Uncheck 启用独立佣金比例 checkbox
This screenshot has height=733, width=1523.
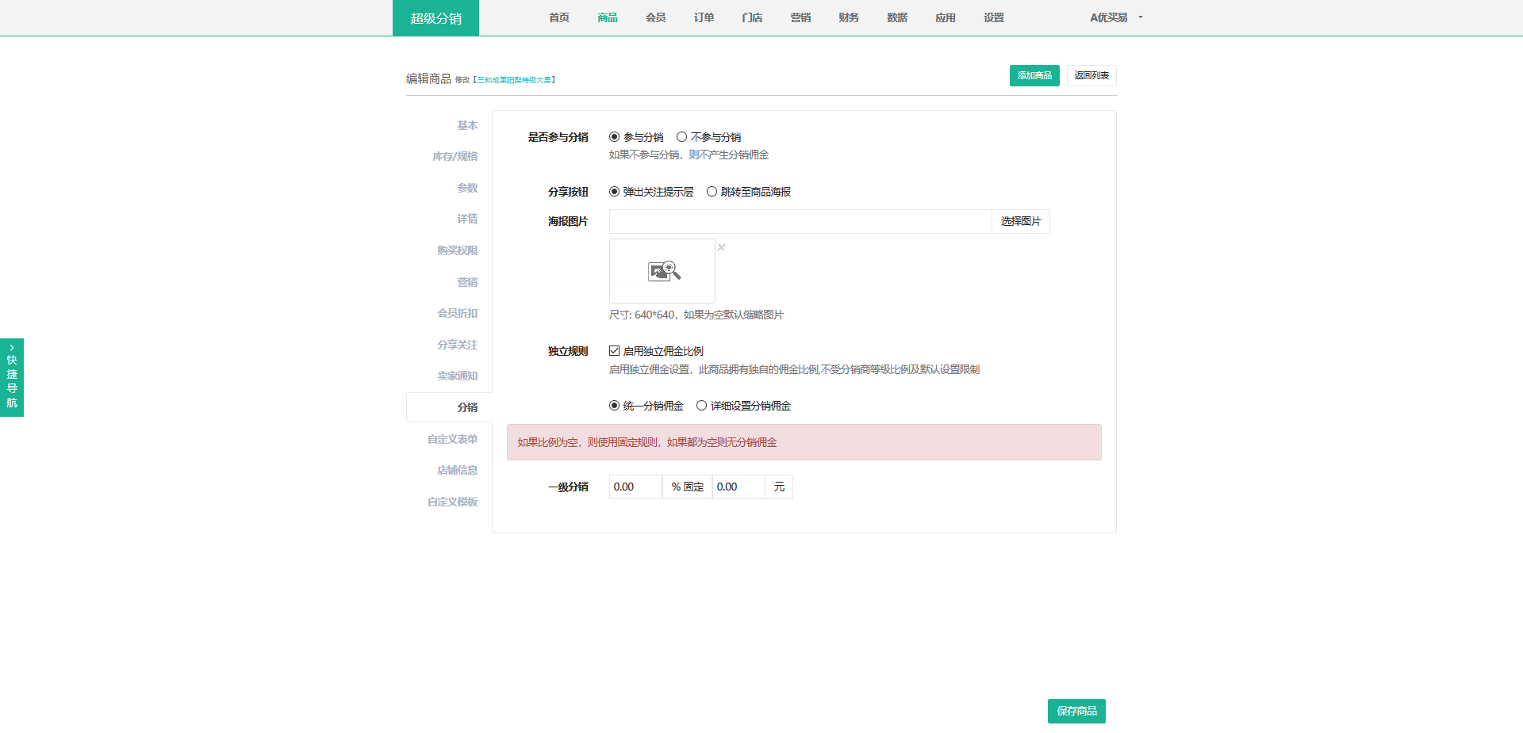[614, 351]
